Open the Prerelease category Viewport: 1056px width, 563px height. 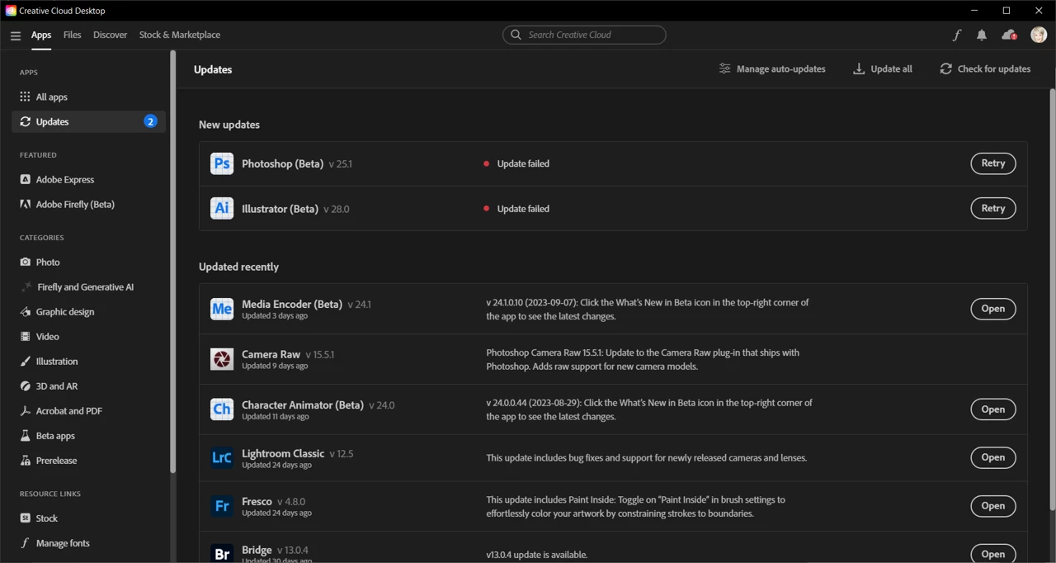click(88, 460)
